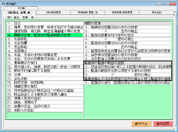Choose 1.改正法附則22条1項による監査の範囲の登記
This screenshot has width=178, height=132.
coord(128,67)
